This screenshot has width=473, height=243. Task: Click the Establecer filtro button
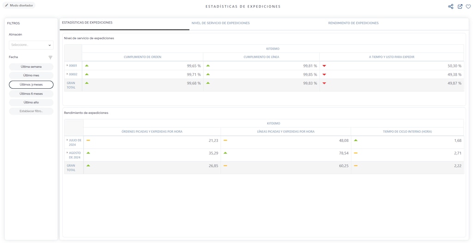pyautogui.click(x=31, y=111)
